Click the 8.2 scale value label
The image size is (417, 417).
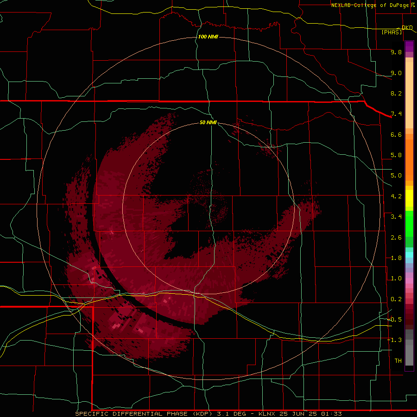[396, 93]
